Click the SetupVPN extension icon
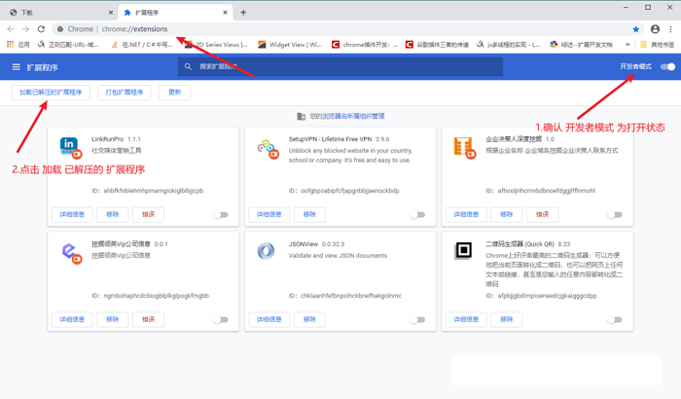Viewport: 681px width, 399px height. click(268, 149)
